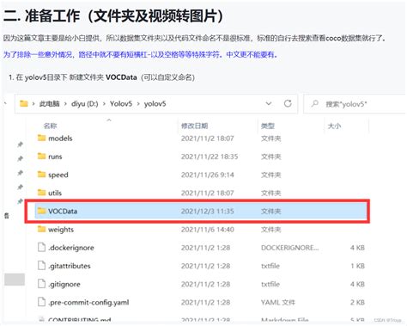Click date 2021/12/3 11:35 of VOCData
This screenshot has width=407, height=326.
coord(208,212)
